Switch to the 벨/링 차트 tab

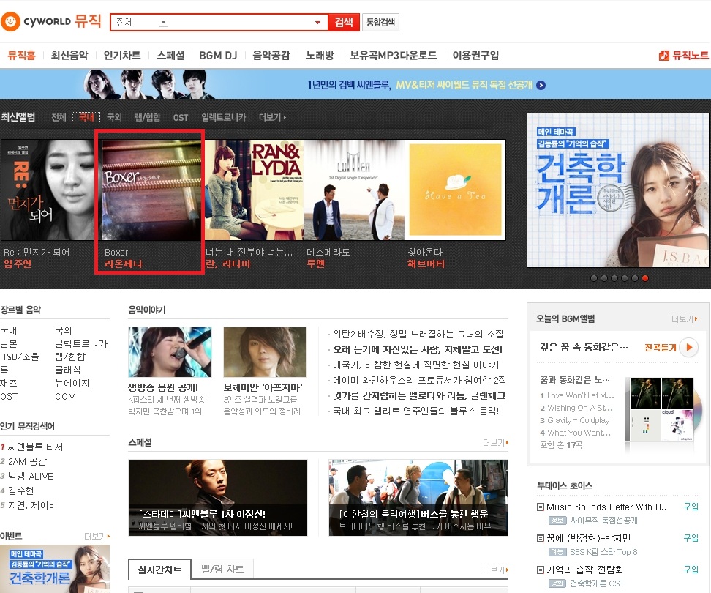pyautogui.click(x=222, y=570)
